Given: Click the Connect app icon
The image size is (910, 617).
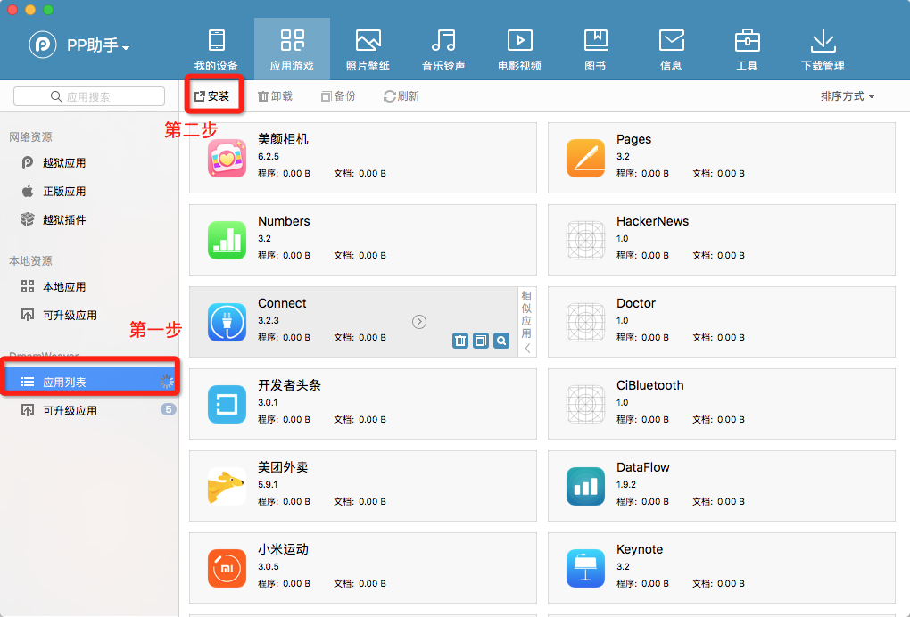Looking at the screenshot, I should [x=227, y=322].
